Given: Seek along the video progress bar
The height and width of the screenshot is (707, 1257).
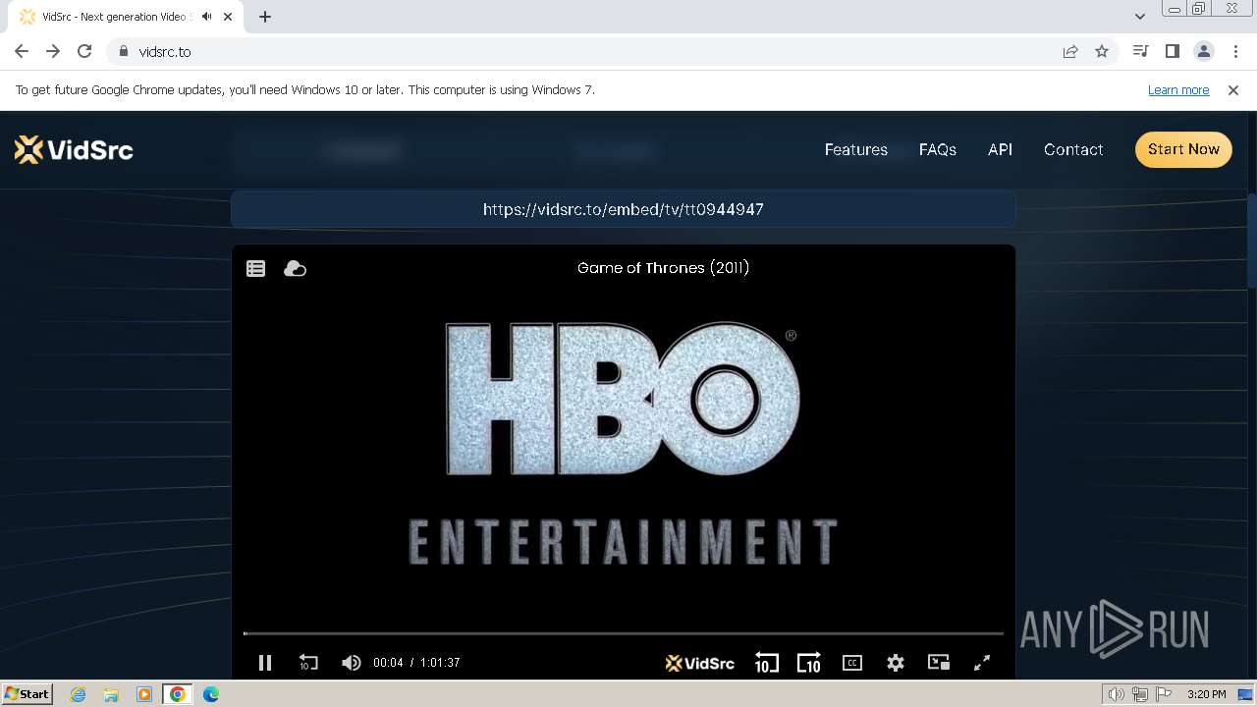Looking at the screenshot, I should click(x=624, y=633).
